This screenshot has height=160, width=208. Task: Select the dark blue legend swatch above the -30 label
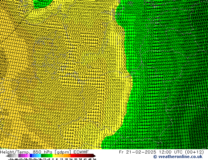pos(31,156)
